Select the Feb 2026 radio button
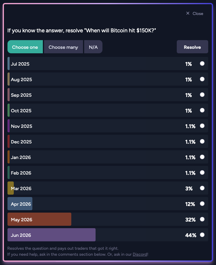The height and width of the screenshot is (265, 216). [x=202, y=172]
